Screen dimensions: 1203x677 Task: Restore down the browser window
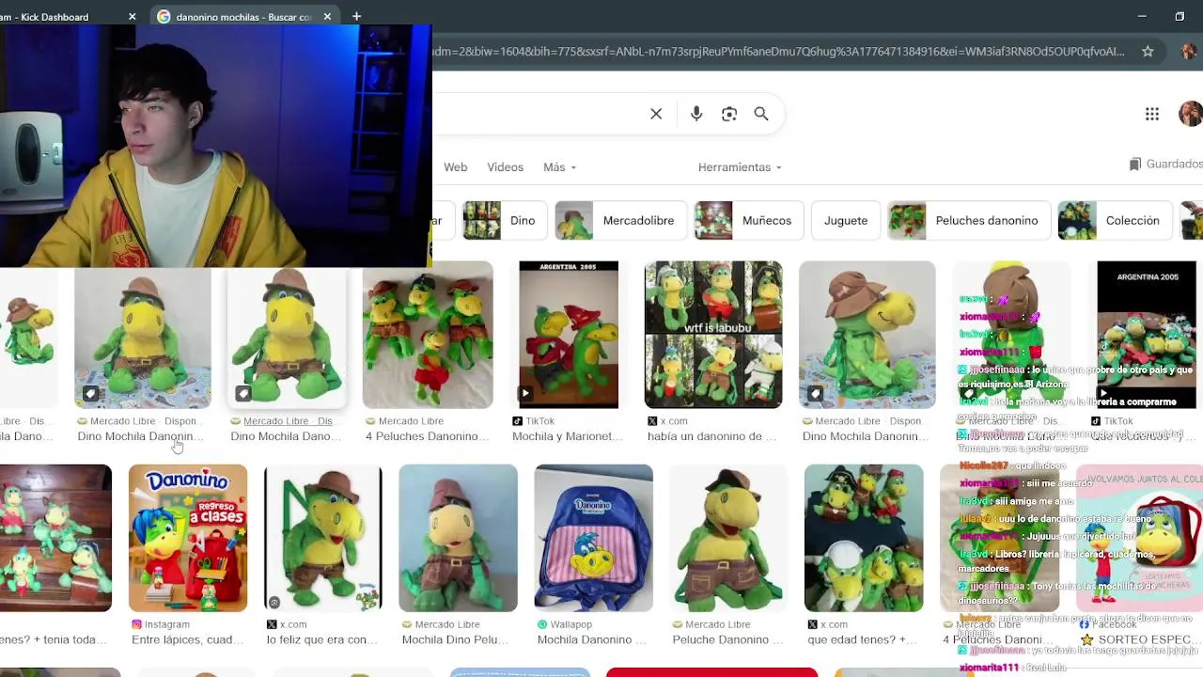[1180, 16]
